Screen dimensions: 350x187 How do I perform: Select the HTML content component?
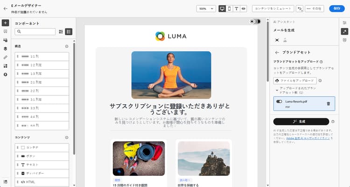pyautogui.click(x=42, y=182)
